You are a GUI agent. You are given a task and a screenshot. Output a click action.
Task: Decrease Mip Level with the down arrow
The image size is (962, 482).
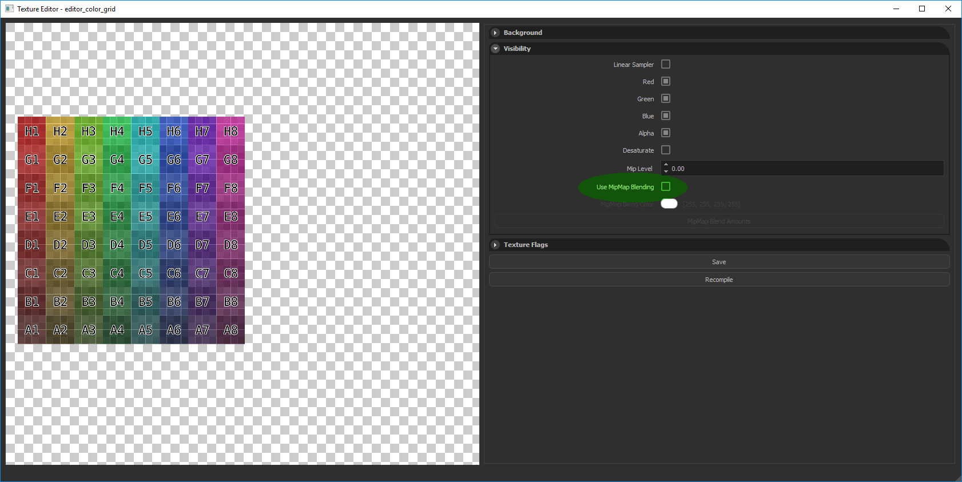coord(666,172)
